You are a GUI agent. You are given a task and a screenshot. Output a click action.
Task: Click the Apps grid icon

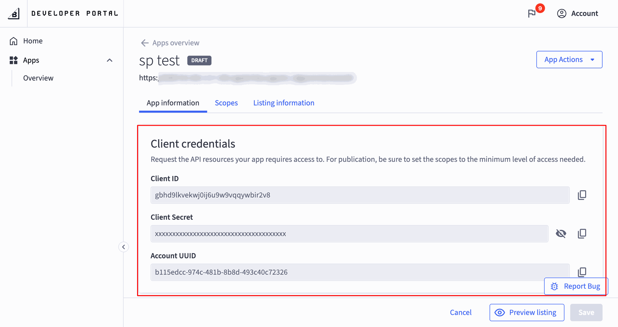(14, 60)
